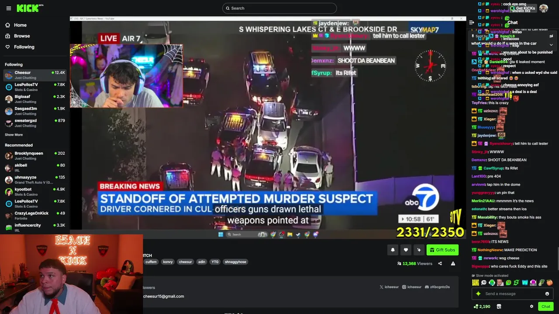Click mrwork username in chat
Viewport: 559px width, 314px height.
[490, 258]
